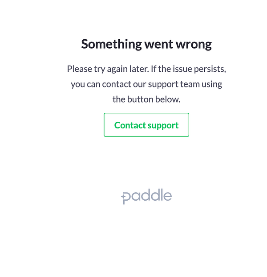Image resolution: width=267 pixels, height=277 pixels.
Task: Click the 'the button below.' text line
Action: [146, 99]
